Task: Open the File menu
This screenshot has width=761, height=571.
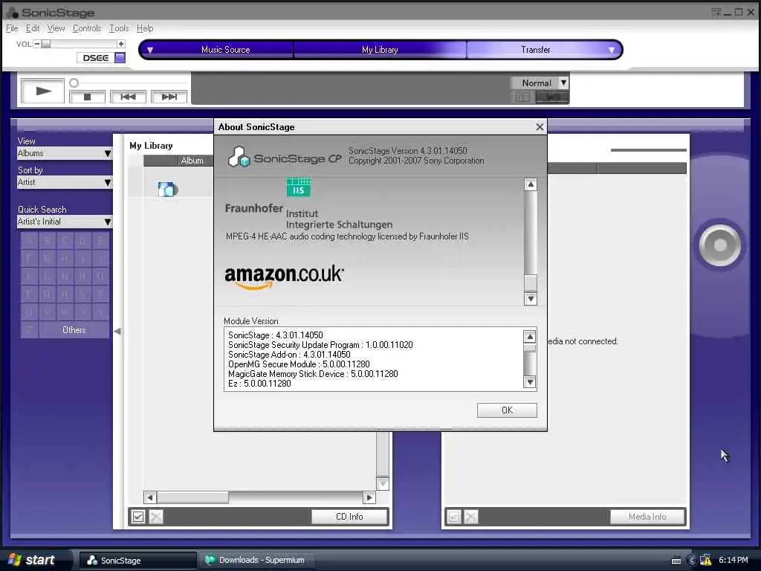Action: click(12, 28)
